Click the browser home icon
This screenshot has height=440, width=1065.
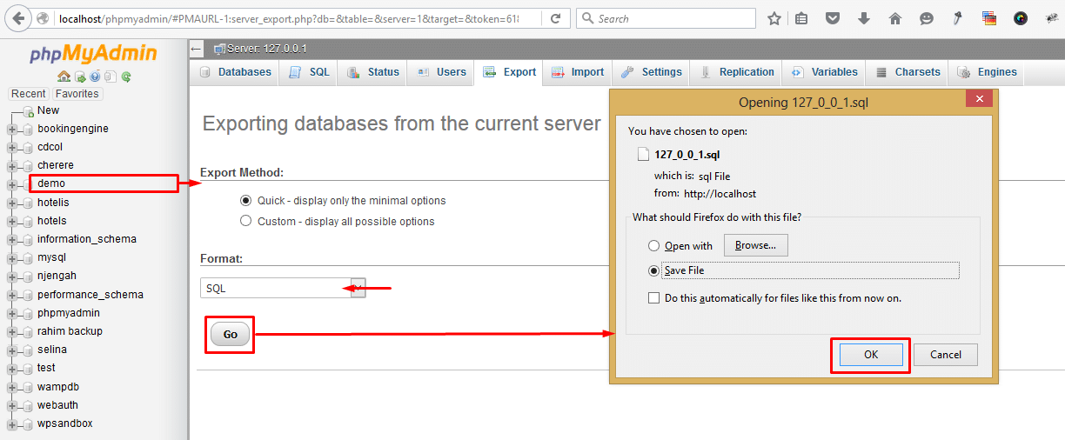click(x=895, y=18)
